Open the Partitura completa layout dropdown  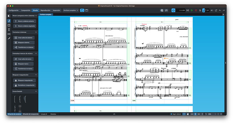tap(71, 10)
